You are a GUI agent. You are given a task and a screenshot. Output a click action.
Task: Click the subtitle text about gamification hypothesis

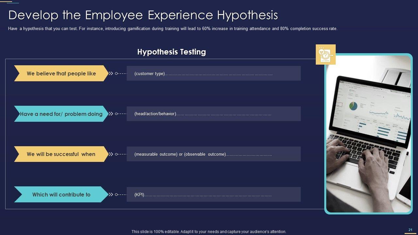[173, 29]
